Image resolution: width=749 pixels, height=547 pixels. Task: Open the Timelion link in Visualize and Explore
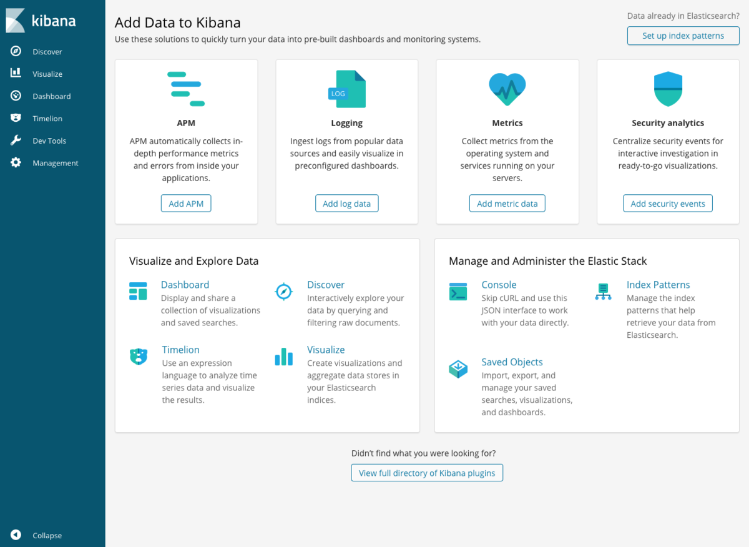[181, 350]
